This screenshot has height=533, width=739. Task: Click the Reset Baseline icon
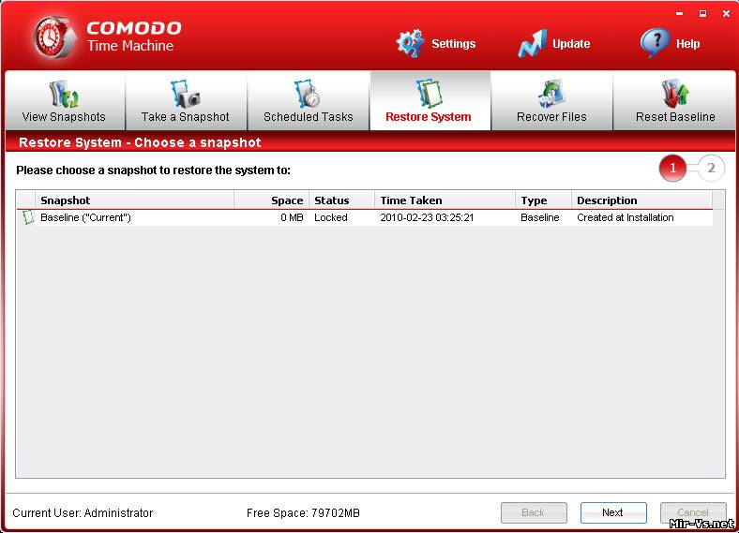675,94
